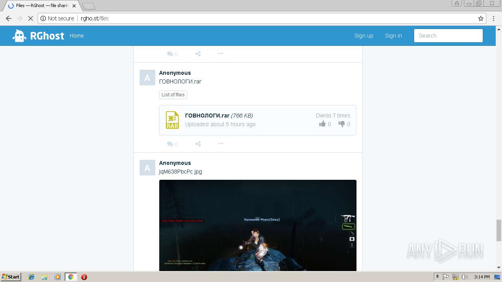Stop page loading with X button
Screen dimensions: 502x282
coord(31,18)
